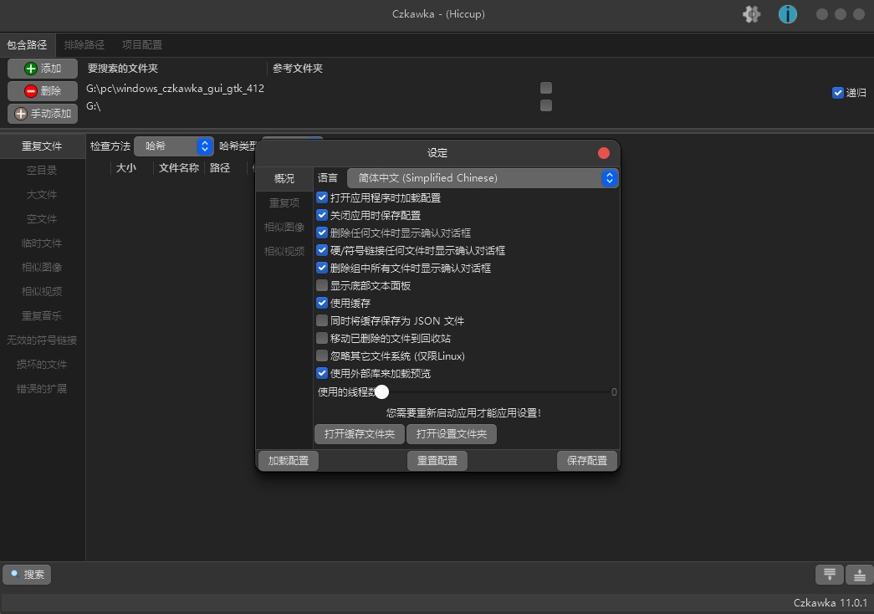The height and width of the screenshot is (614, 874).
Task: Click the raise panel icon at bottom right
Action: 859,575
